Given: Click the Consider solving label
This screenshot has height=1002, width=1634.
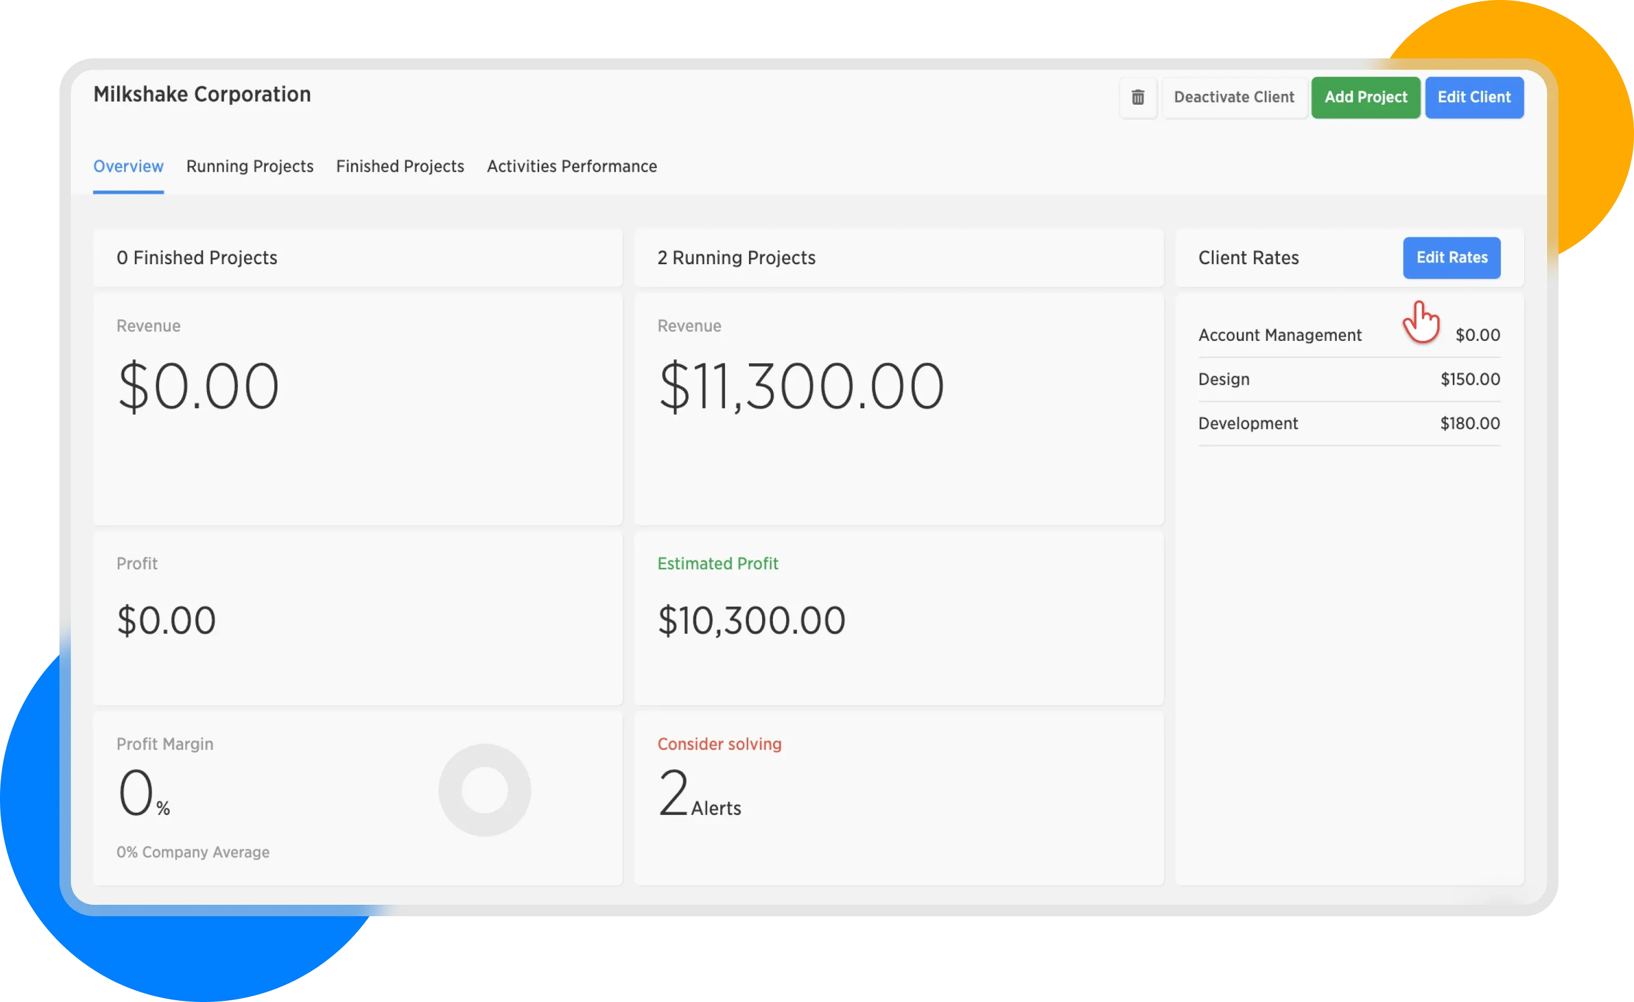Looking at the screenshot, I should tap(719, 744).
